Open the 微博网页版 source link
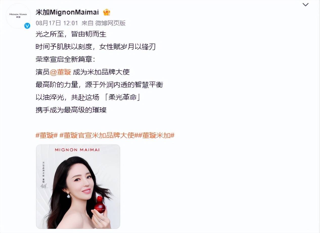 [110, 23]
